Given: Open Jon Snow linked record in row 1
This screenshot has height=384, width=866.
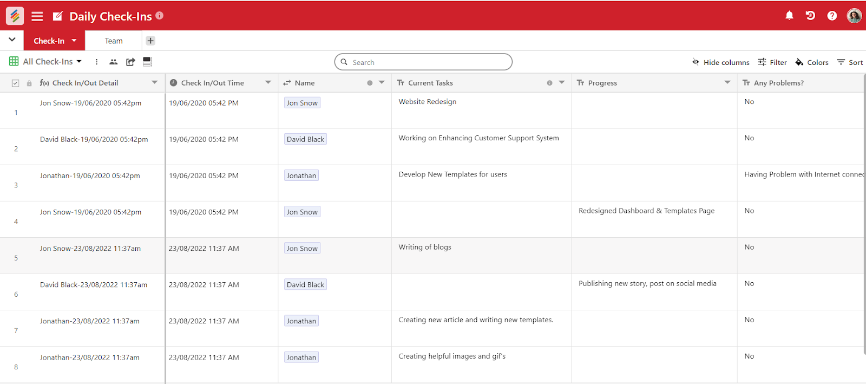Looking at the screenshot, I should 302,103.
